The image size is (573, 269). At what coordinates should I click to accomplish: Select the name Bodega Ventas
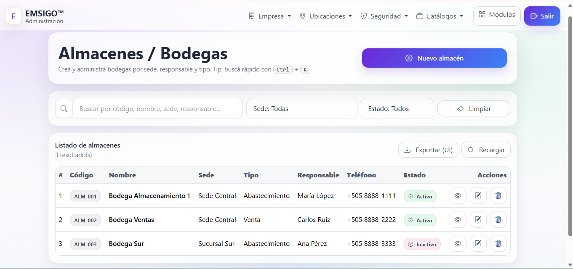click(x=131, y=220)
